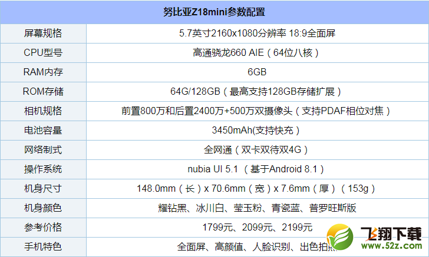Click the 参考价格 label cell
Image resolution: width=429 pixels, height=257 pixels.
[x=43, y=227]
